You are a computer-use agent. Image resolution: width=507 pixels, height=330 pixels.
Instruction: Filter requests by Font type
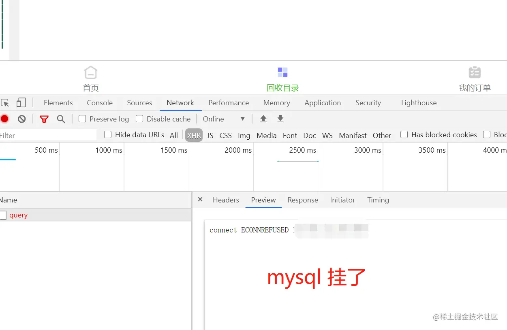[x=290, y=136]
